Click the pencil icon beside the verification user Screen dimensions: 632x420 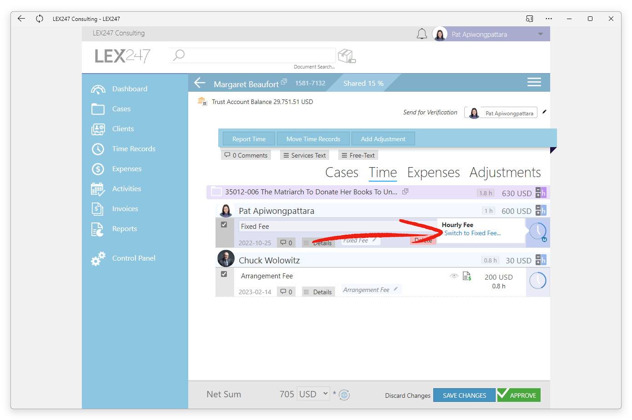pos(544,112)
